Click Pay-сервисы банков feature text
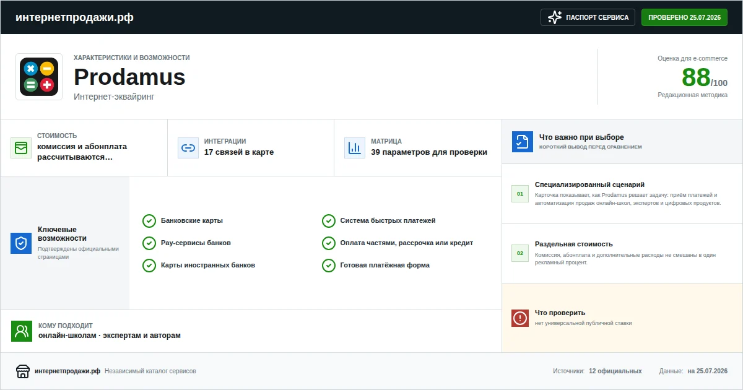 pyautogui.click(x=196, y=243)
